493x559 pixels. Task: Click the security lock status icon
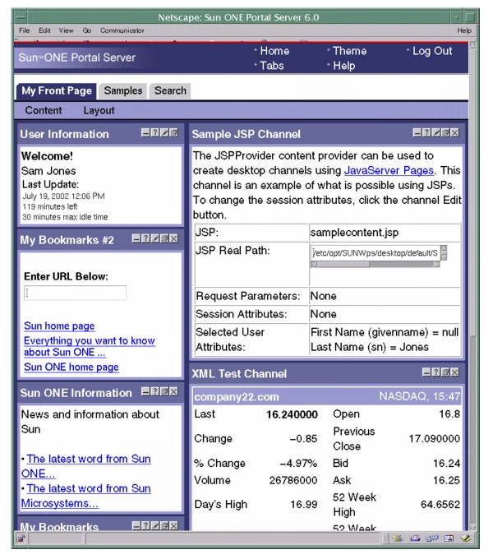[x=21, y=538]
